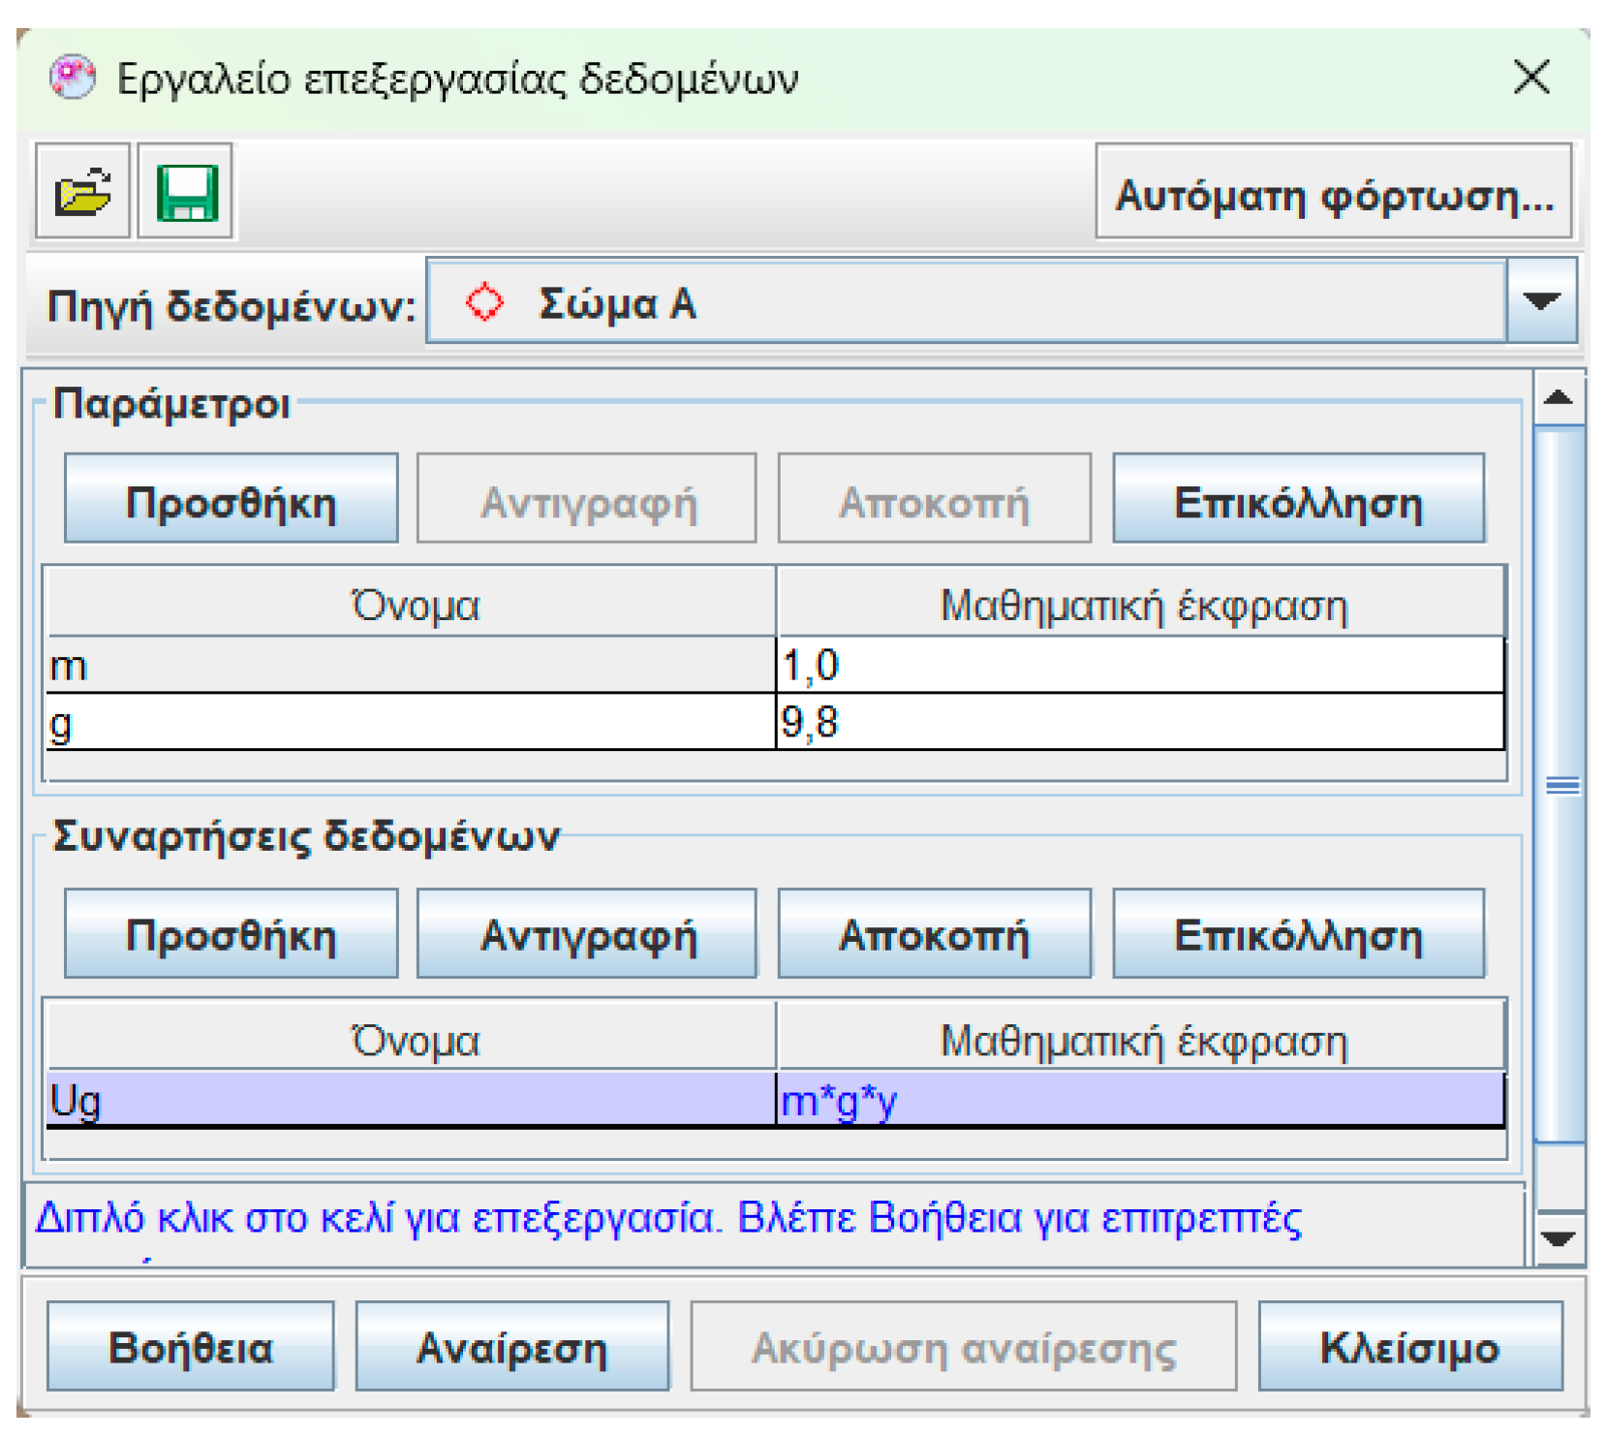
Task: Click disabled Αποκοπή in Παράμετροι section
Action: (x=934, y=499)
